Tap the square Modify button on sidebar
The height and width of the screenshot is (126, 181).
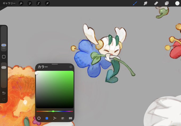tap(4, 57)
